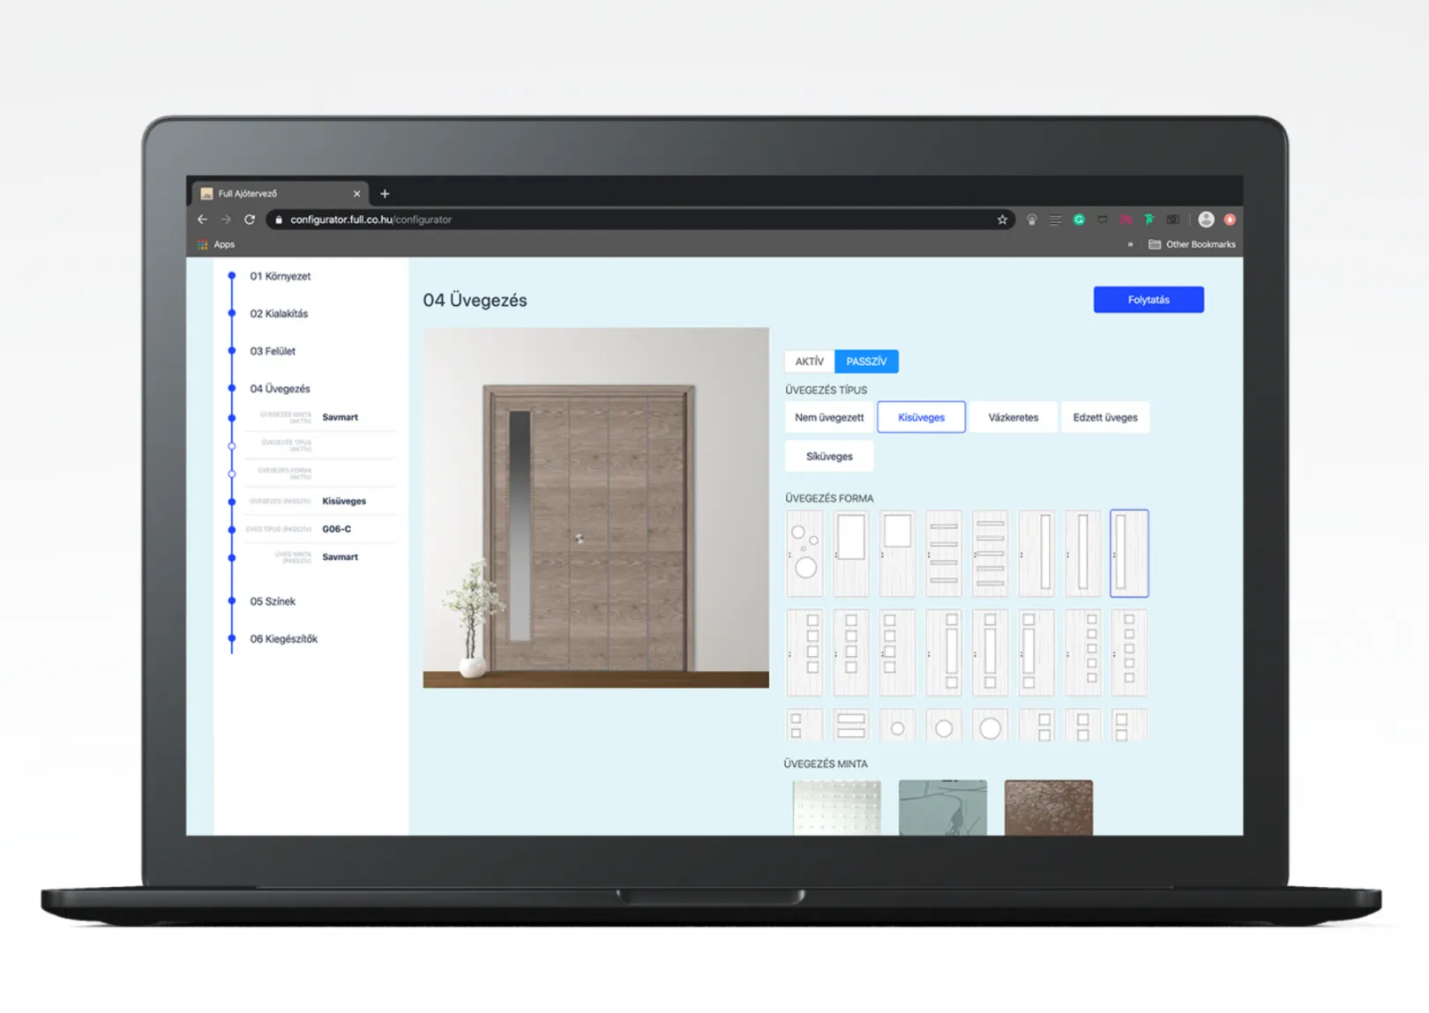Close the Full Ajtótervező tab

point(356,194)
